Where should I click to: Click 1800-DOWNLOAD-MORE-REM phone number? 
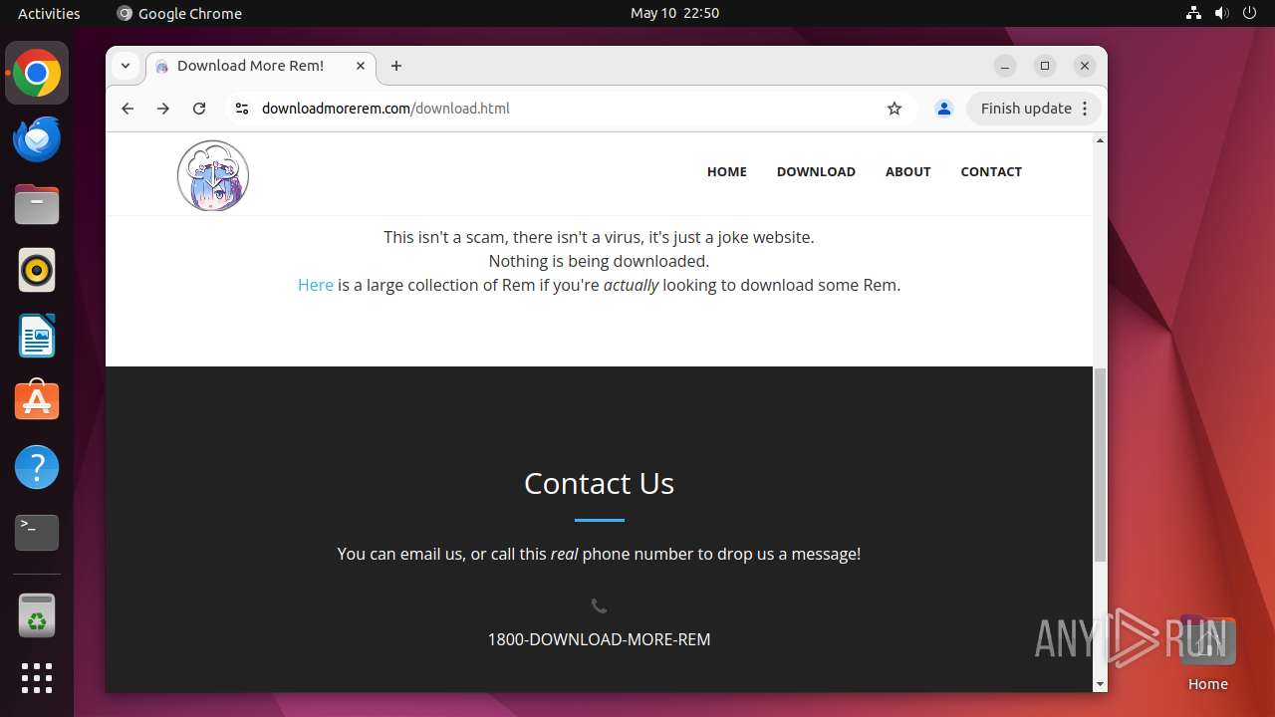tap(599, 639)
